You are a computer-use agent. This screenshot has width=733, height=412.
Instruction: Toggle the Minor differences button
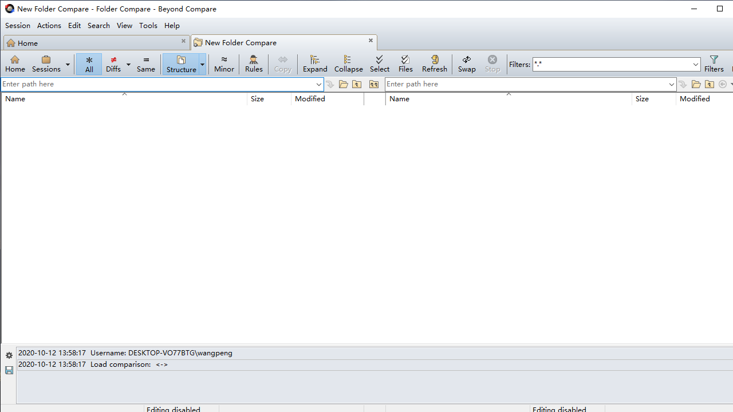click(224, 64)
